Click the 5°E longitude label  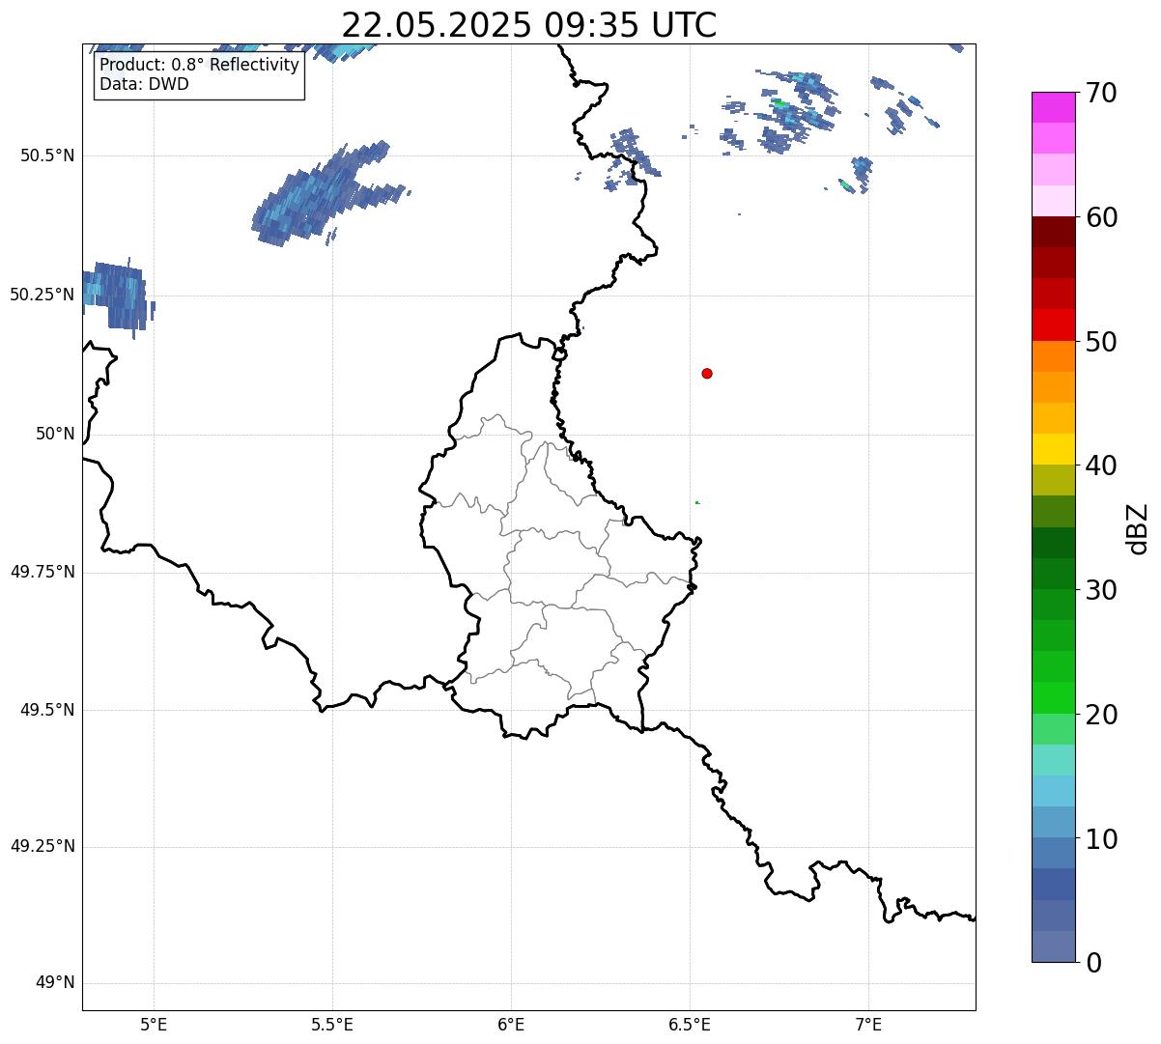coord(154,1024)
